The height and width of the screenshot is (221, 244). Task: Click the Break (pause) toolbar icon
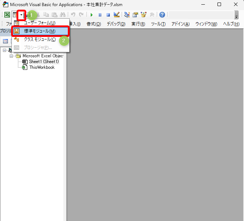coord(100,15)
